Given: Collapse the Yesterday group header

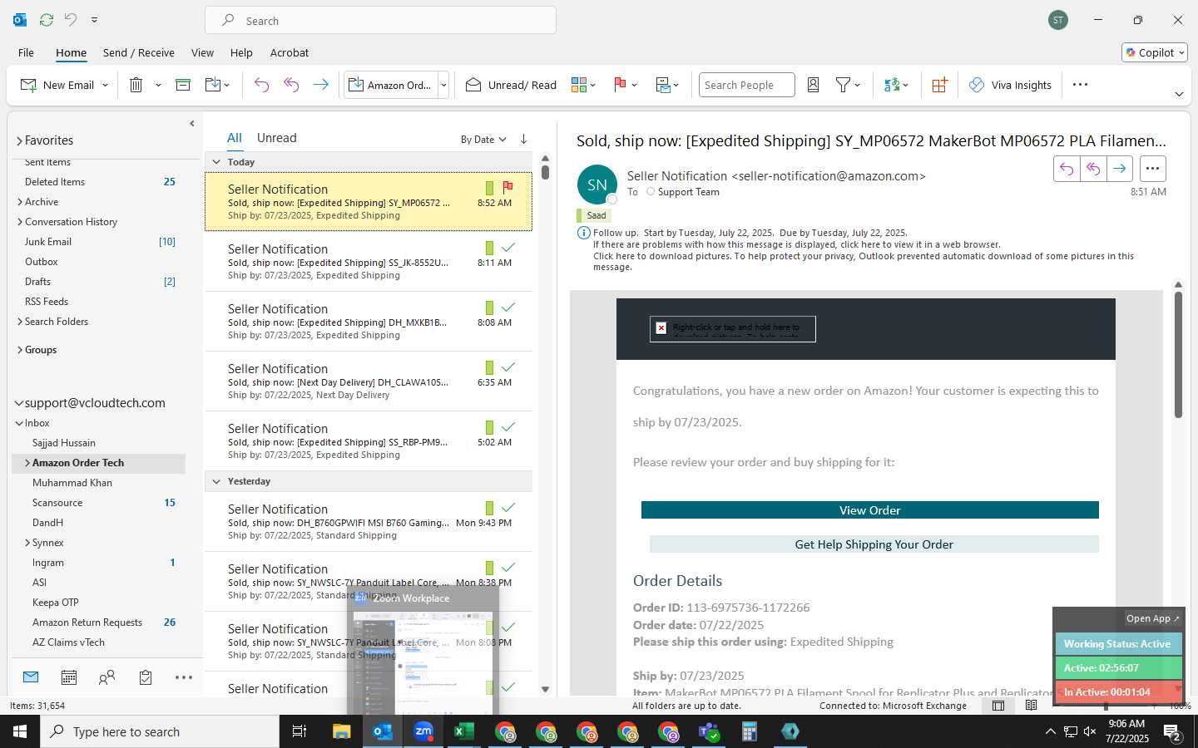Looking at the screenshot, I should (x=216, y=481).
